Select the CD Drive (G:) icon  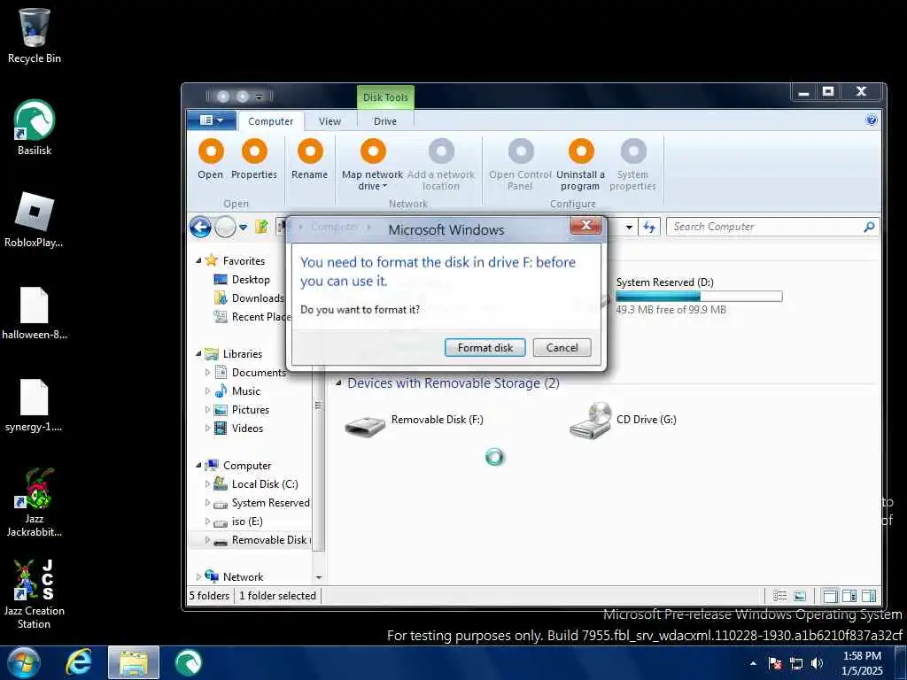[591, 421]
